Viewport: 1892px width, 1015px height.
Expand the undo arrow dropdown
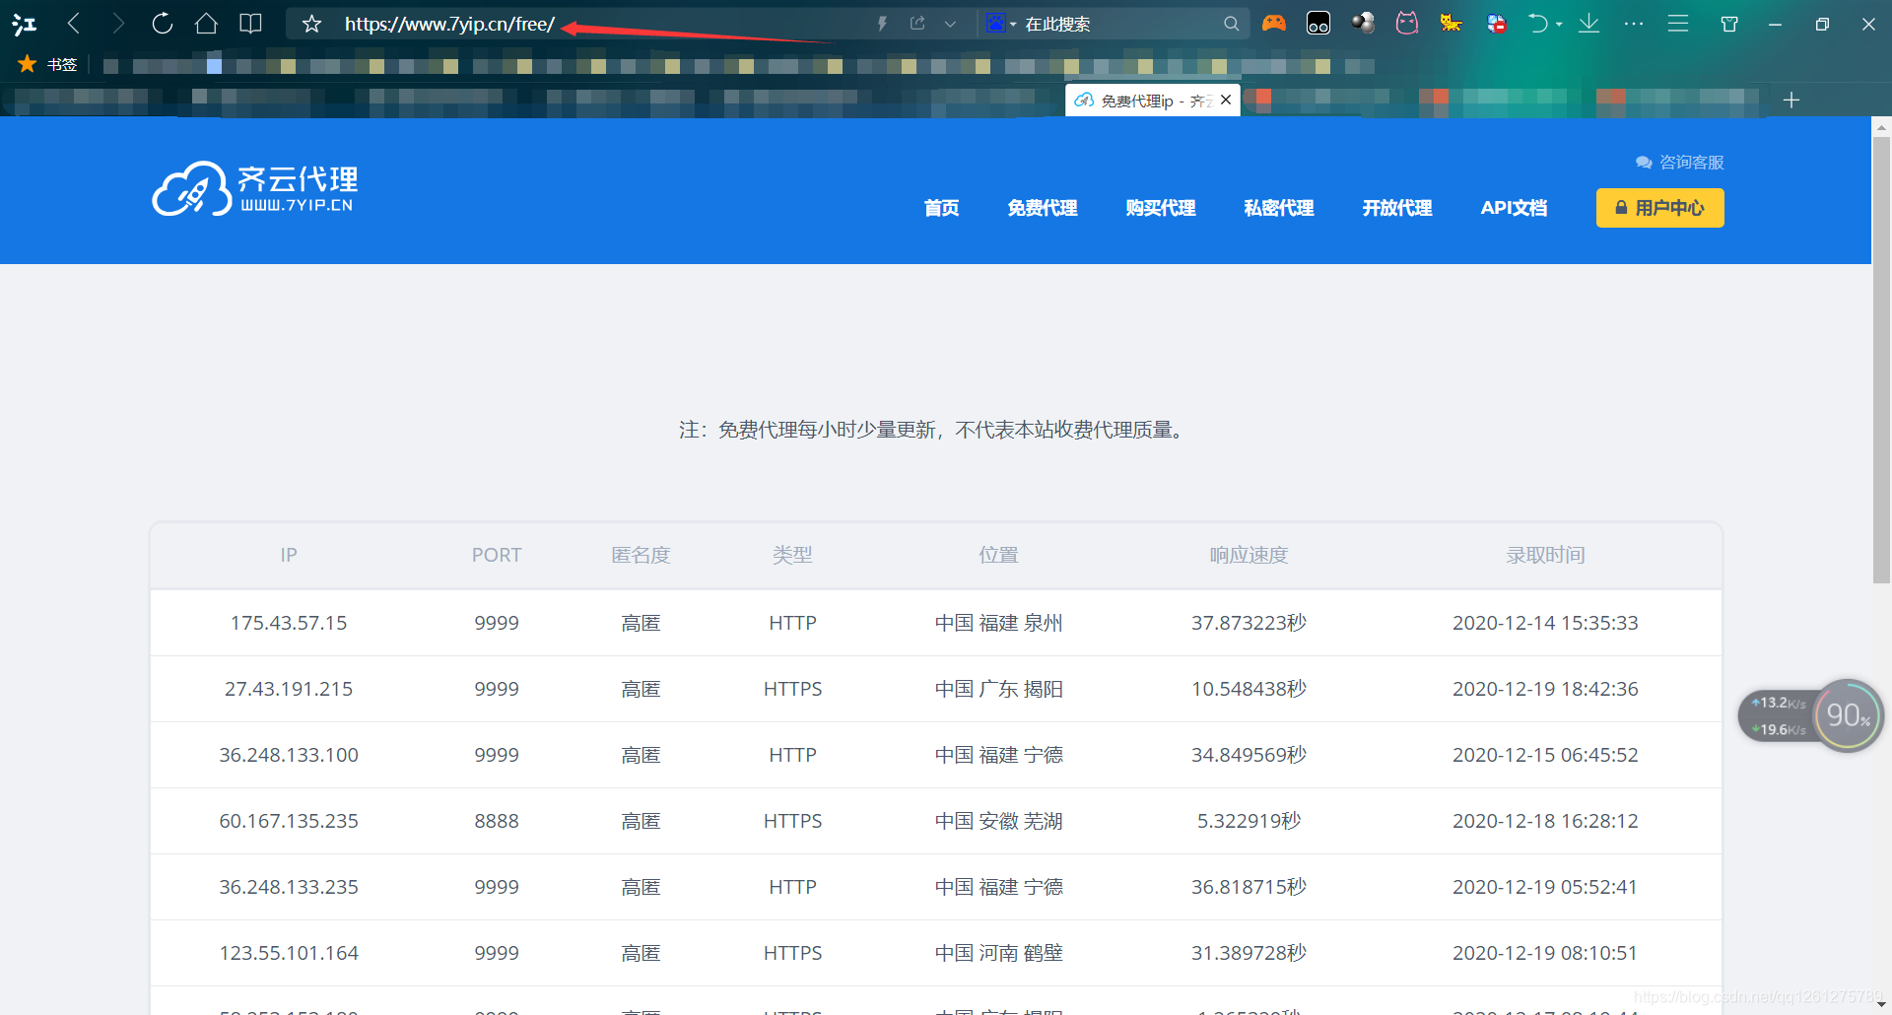1559,25
